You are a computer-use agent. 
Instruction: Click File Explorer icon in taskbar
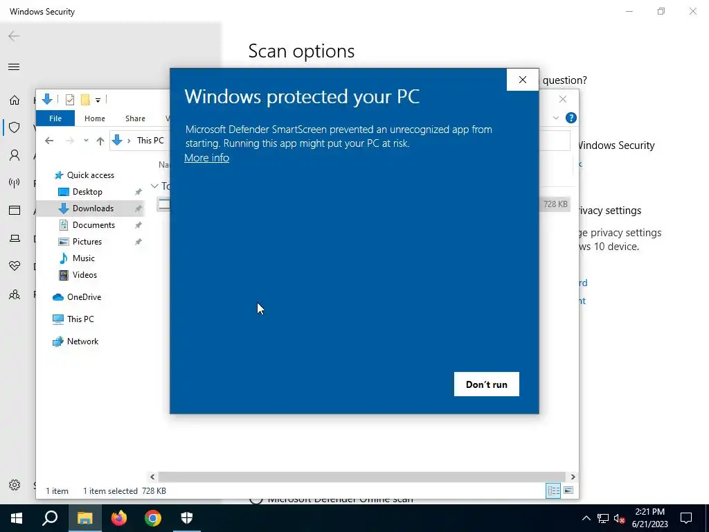84,518
